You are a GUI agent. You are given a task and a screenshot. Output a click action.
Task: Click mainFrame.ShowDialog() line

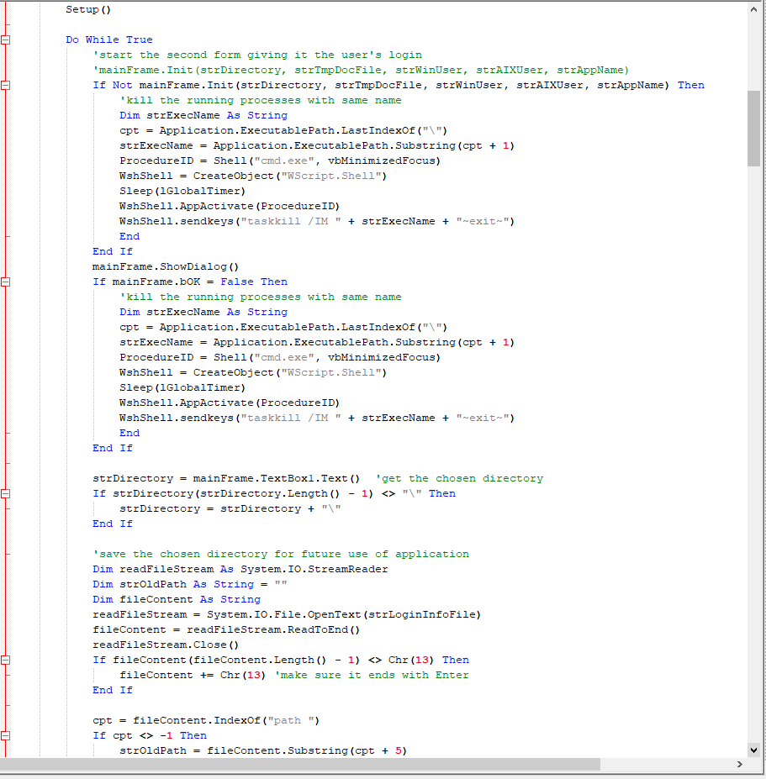click(166, 266)
